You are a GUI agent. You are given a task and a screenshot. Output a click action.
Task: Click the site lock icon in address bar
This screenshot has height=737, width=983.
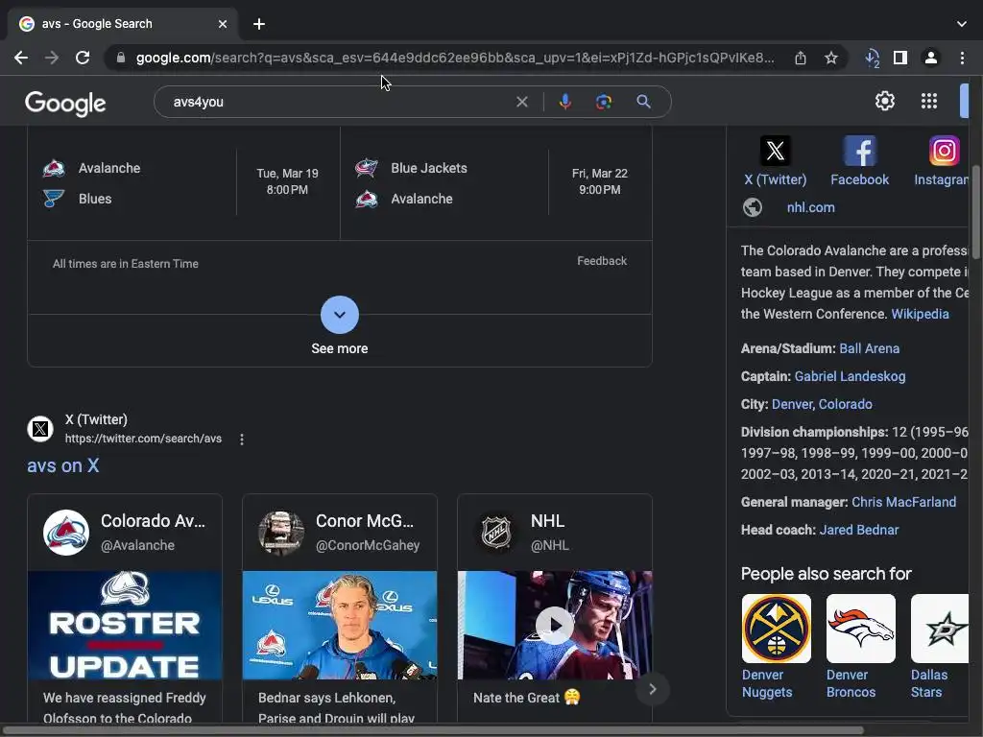[121, 58]
